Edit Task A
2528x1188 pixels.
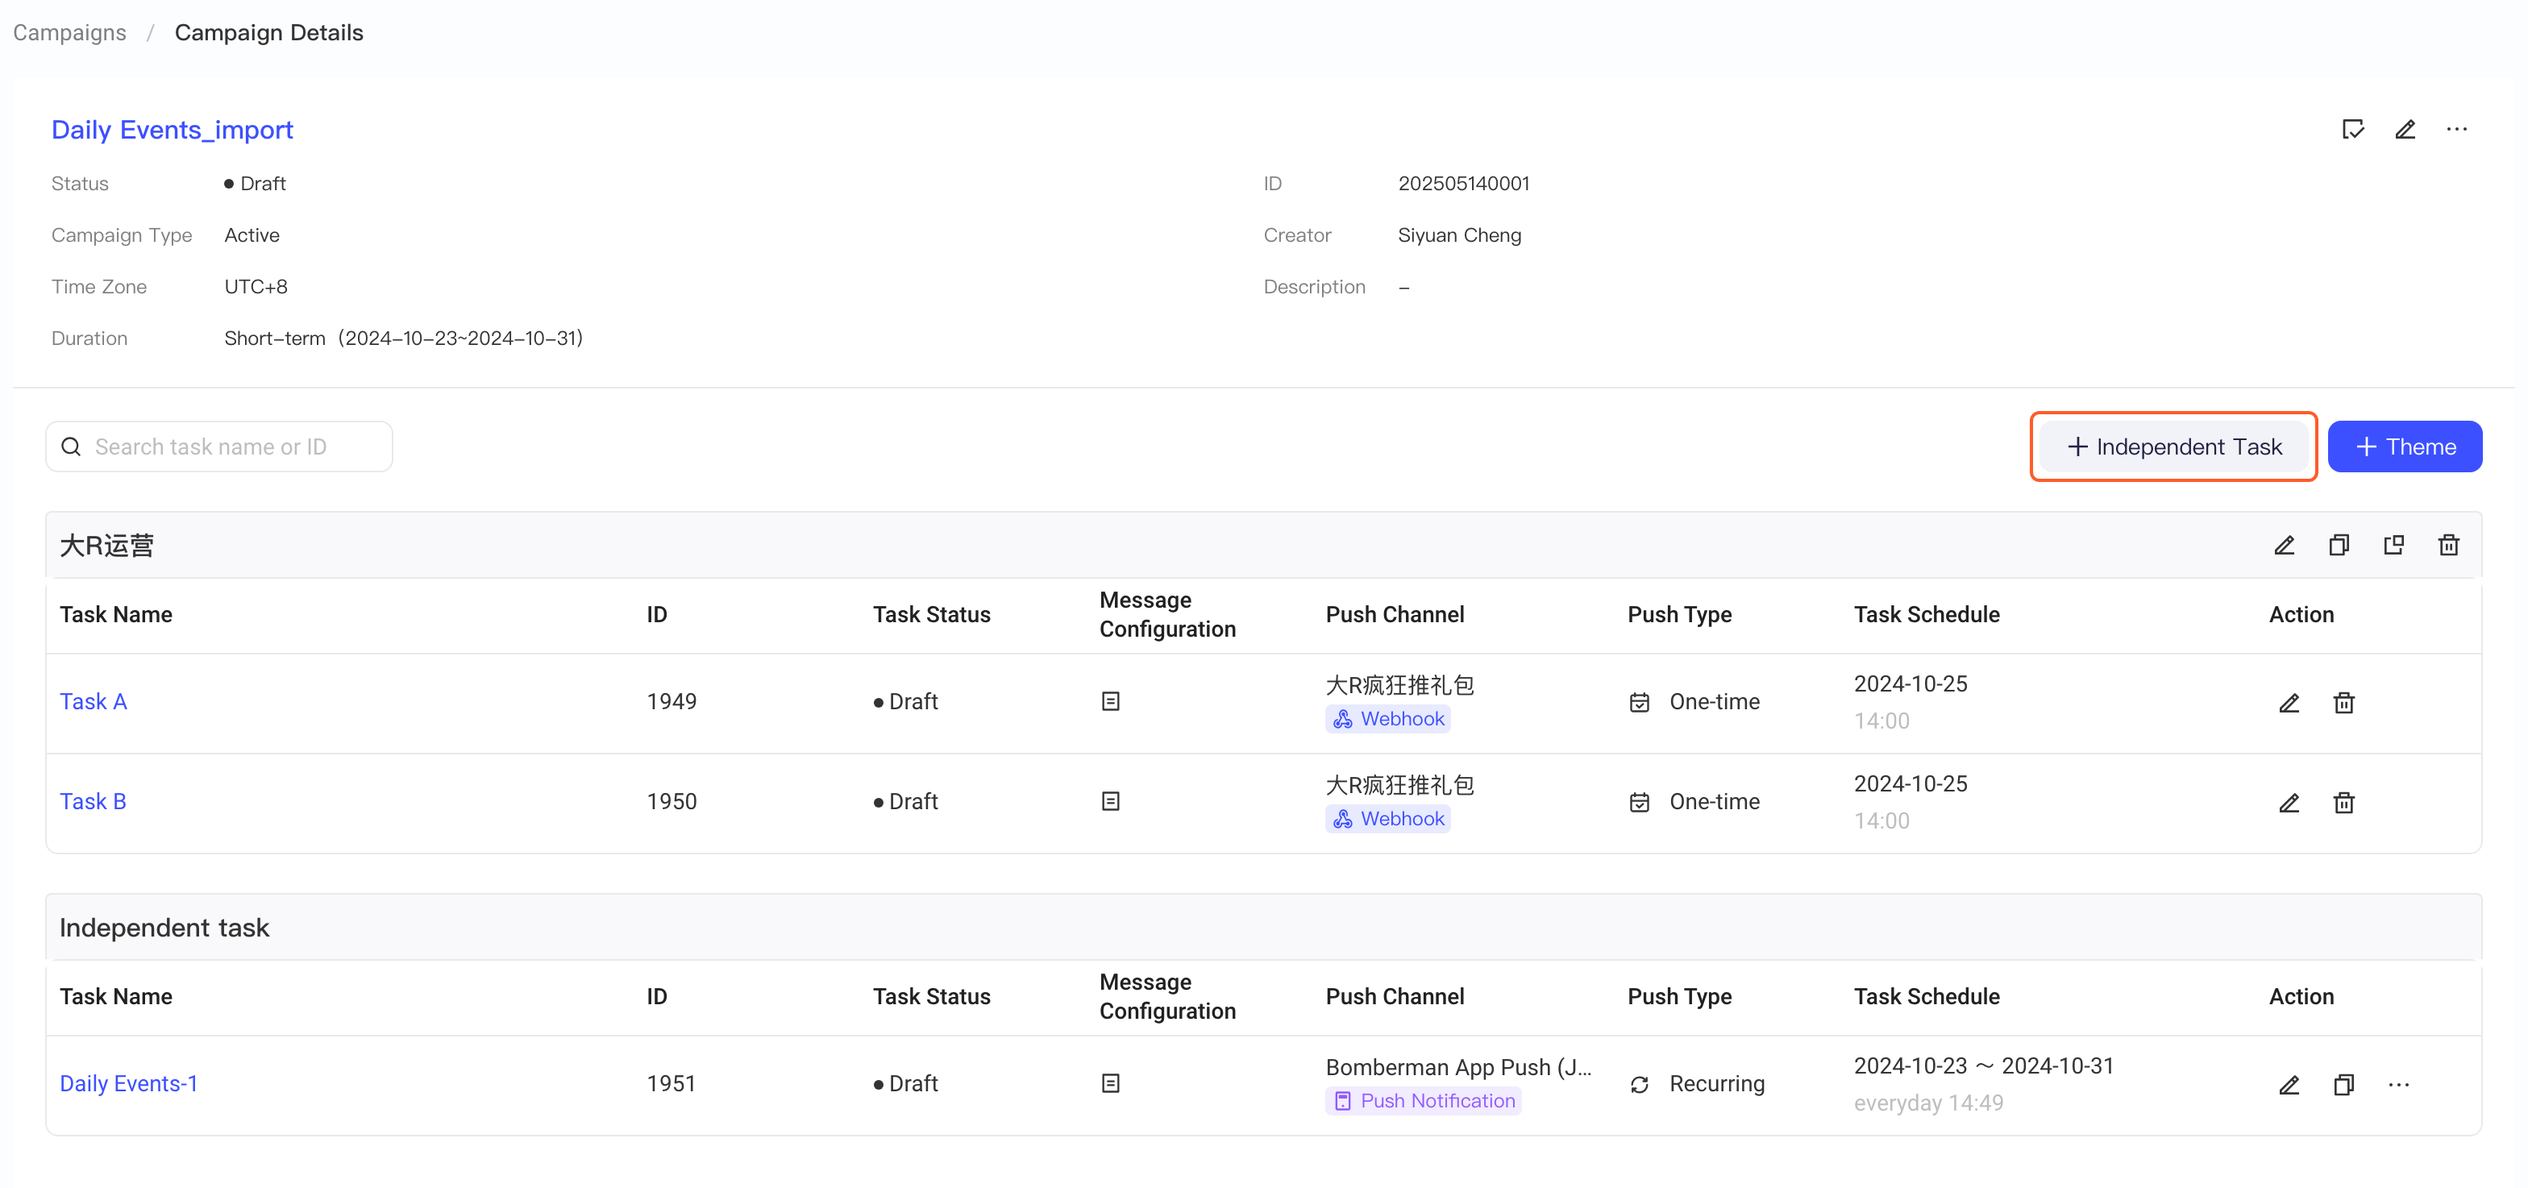(x=2289, y=702)
